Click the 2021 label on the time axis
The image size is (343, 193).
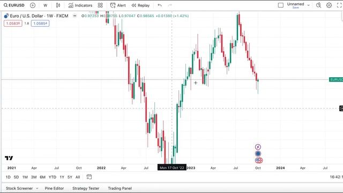tap(12, 168)
